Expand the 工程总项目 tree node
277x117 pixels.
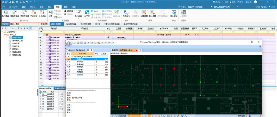[x=2, y=32]
